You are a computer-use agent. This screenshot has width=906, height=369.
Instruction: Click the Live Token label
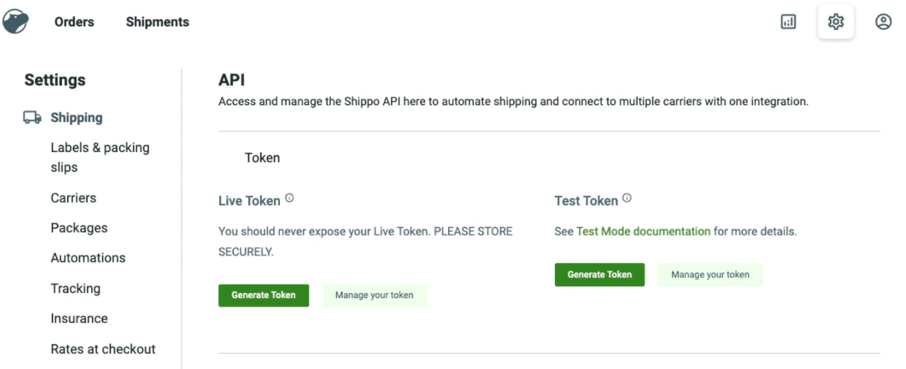tap(250, 201)
